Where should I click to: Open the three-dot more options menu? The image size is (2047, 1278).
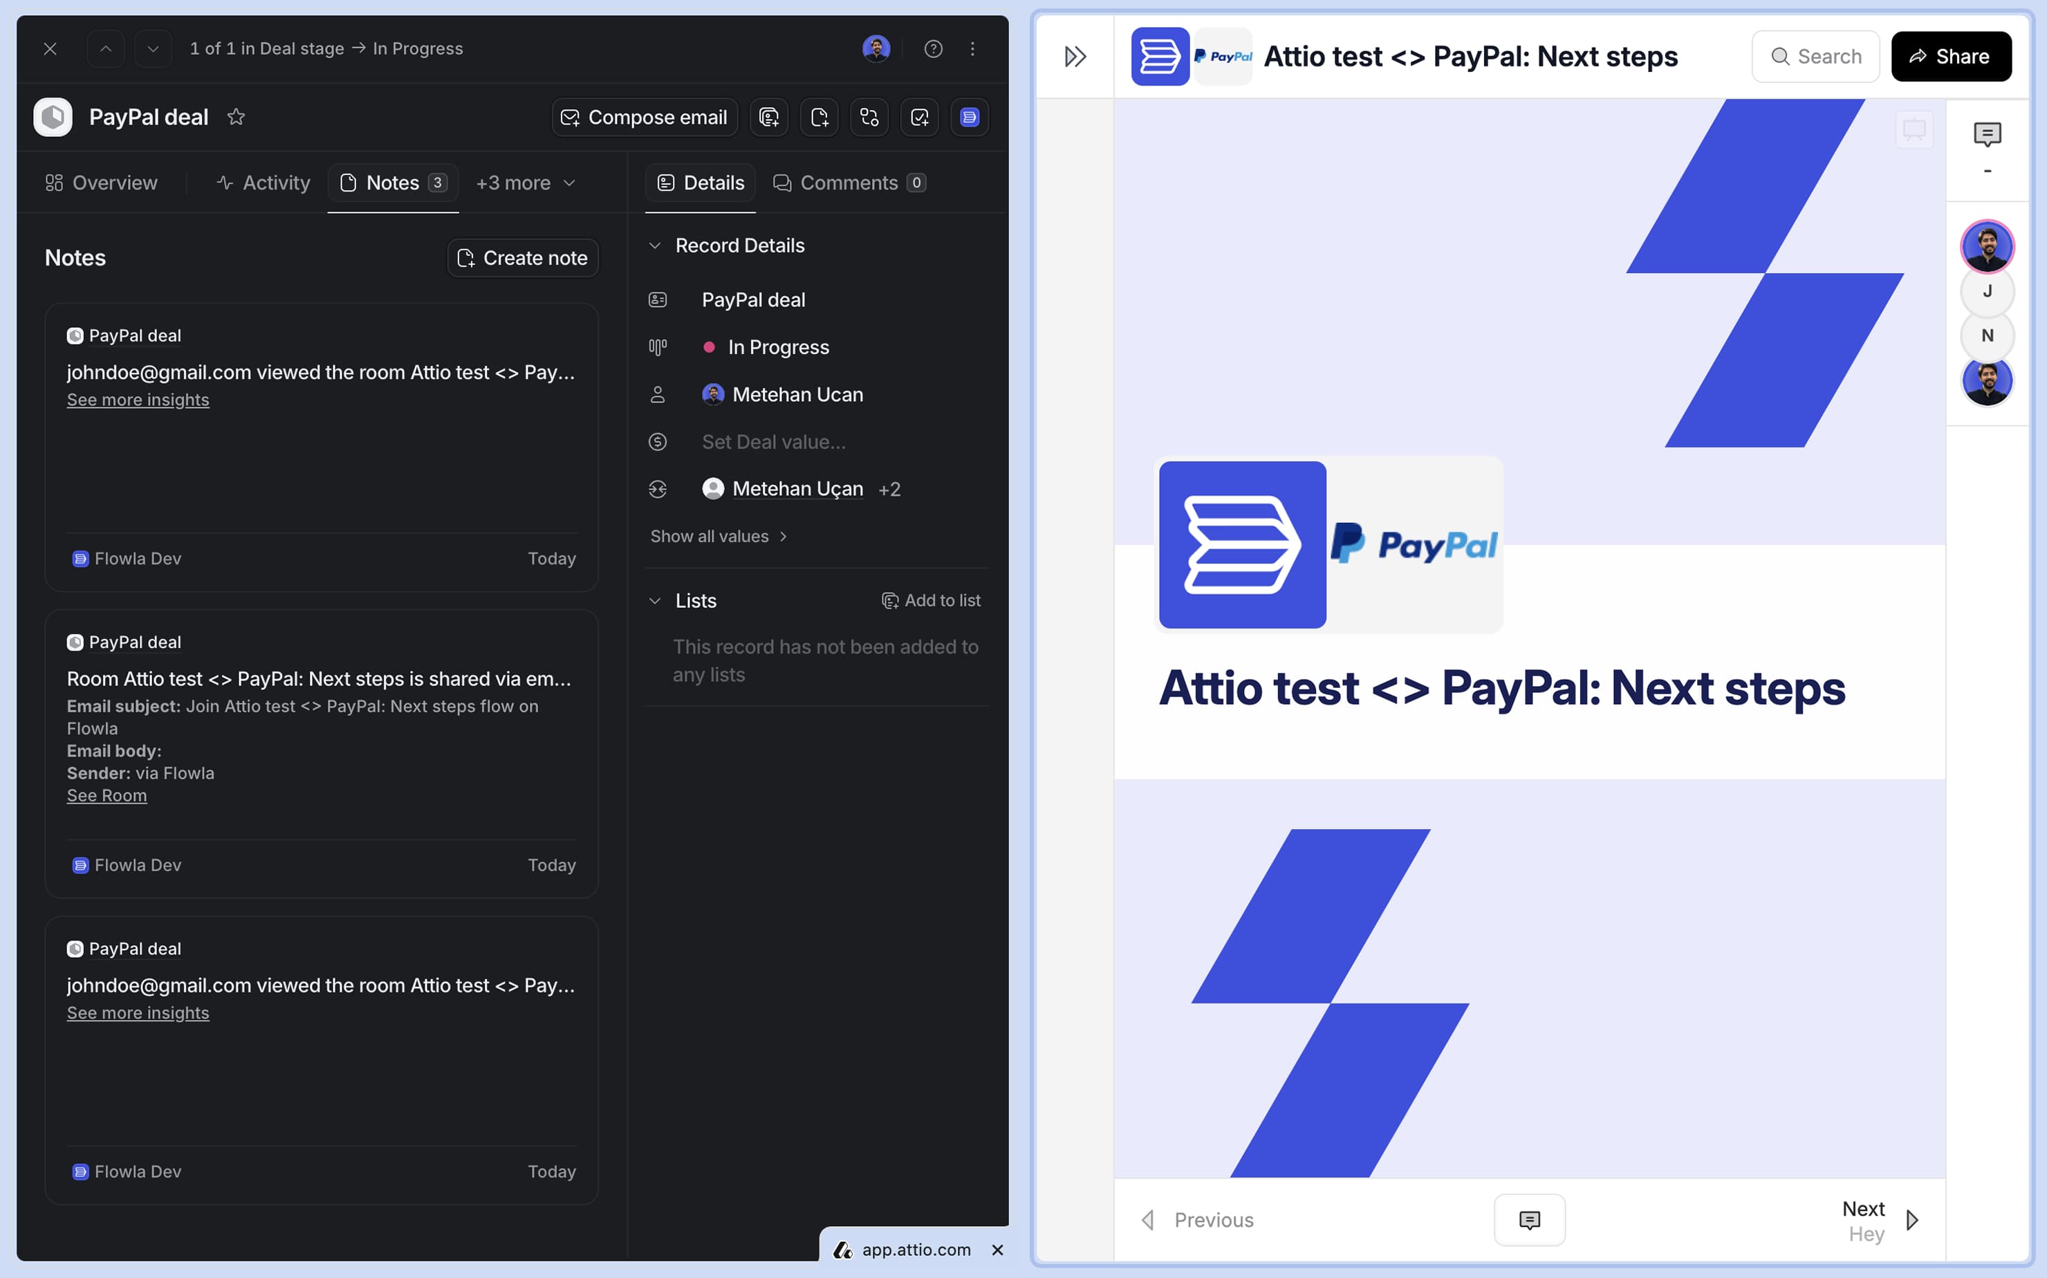pos(972,49)
